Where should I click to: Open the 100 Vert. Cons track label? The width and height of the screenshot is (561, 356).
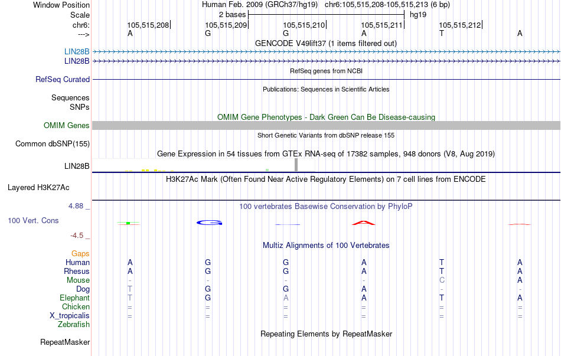point(33,221)
